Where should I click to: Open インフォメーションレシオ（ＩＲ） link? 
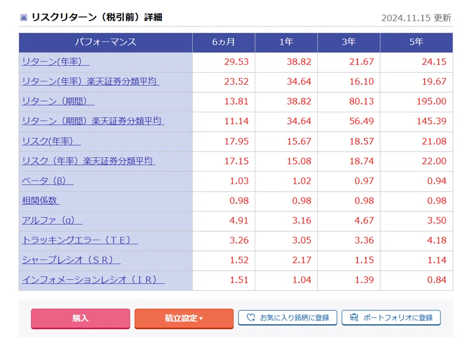[93, 280]
